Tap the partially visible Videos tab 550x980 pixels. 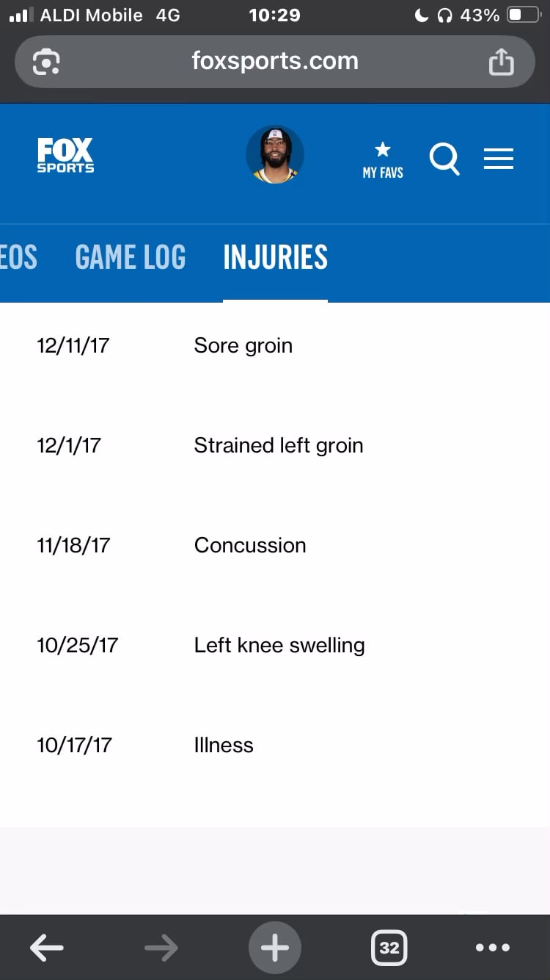tap(18, 258)
